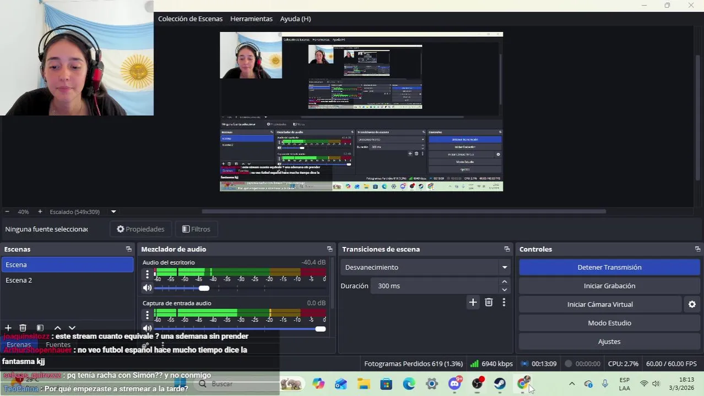Image resolution: width=704 pixels, height=396 pixels.
Task: Pop out the Escenas dock panel
Action: pos(128,249)
